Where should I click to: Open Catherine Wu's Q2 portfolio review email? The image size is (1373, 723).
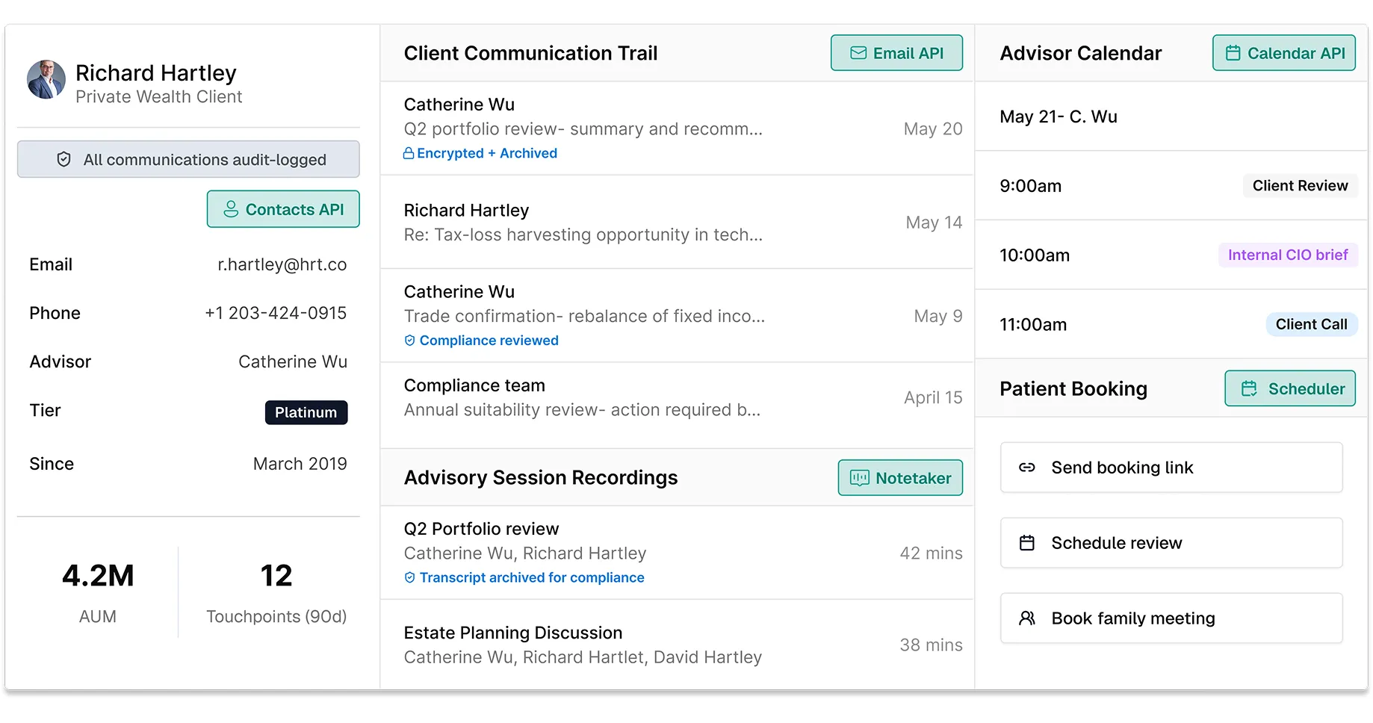[677, 128]
